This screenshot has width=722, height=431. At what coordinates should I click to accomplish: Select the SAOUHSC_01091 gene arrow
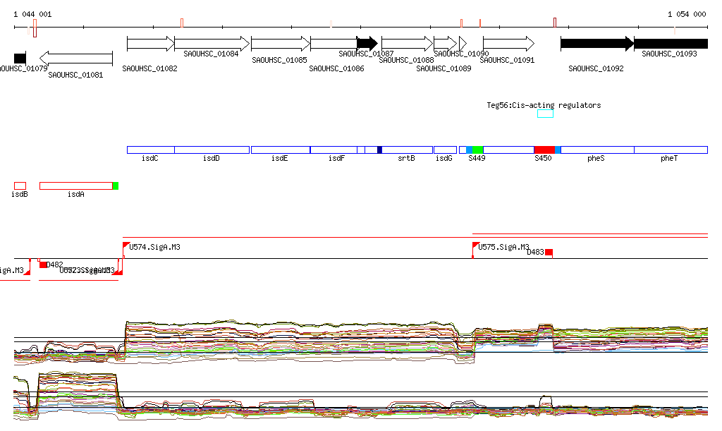pyautogui.click(x=508, y=44)
